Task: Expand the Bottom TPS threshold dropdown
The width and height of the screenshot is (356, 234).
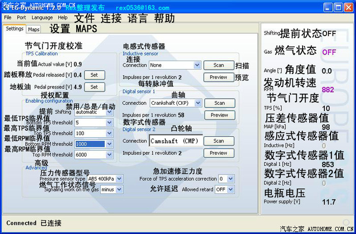Action: coord(110,123)
